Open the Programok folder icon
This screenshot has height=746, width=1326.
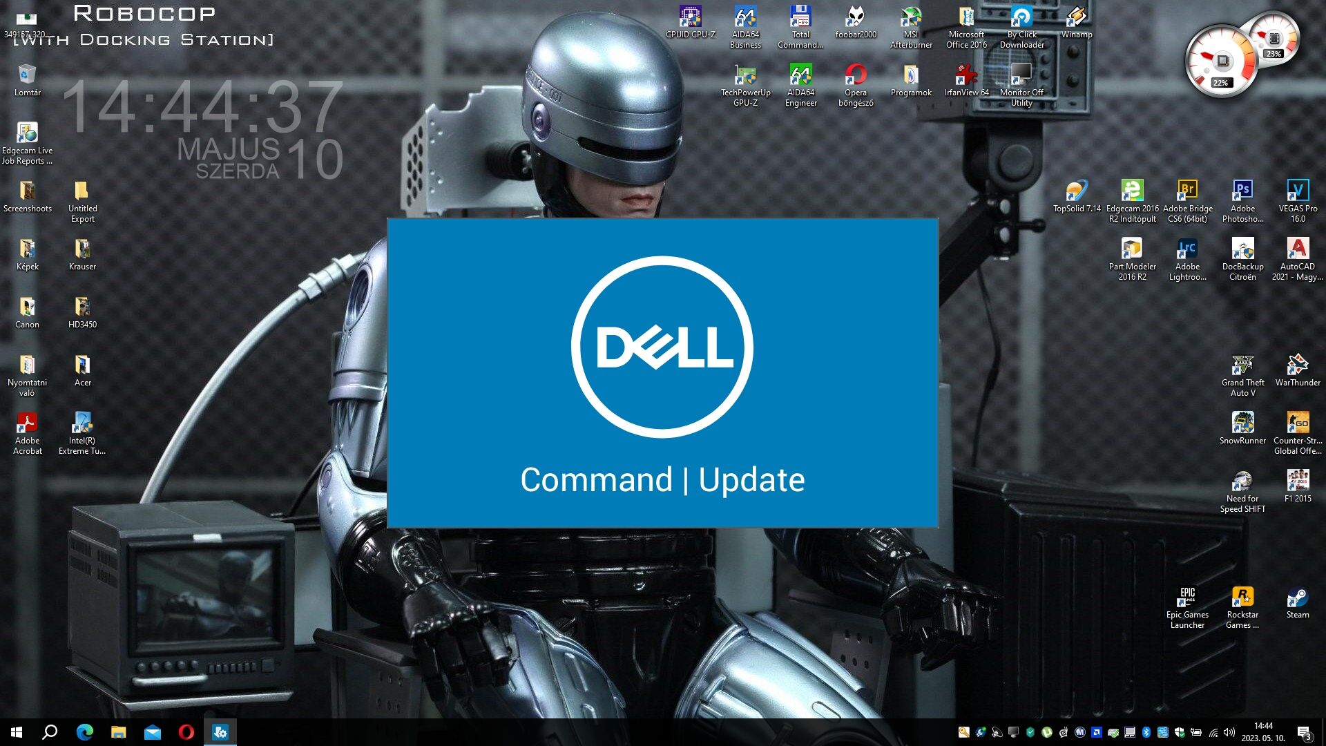tap(911, 80)
